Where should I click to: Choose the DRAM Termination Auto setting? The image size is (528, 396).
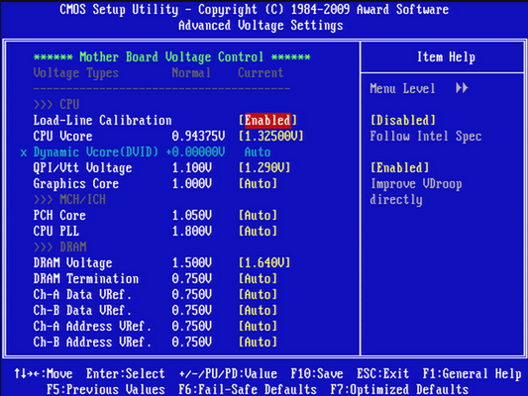click(258, 278)
